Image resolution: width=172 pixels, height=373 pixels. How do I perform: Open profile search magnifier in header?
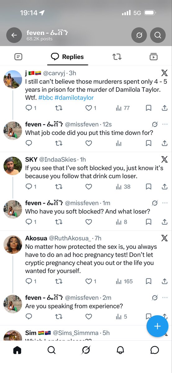(x=158, y=35)
